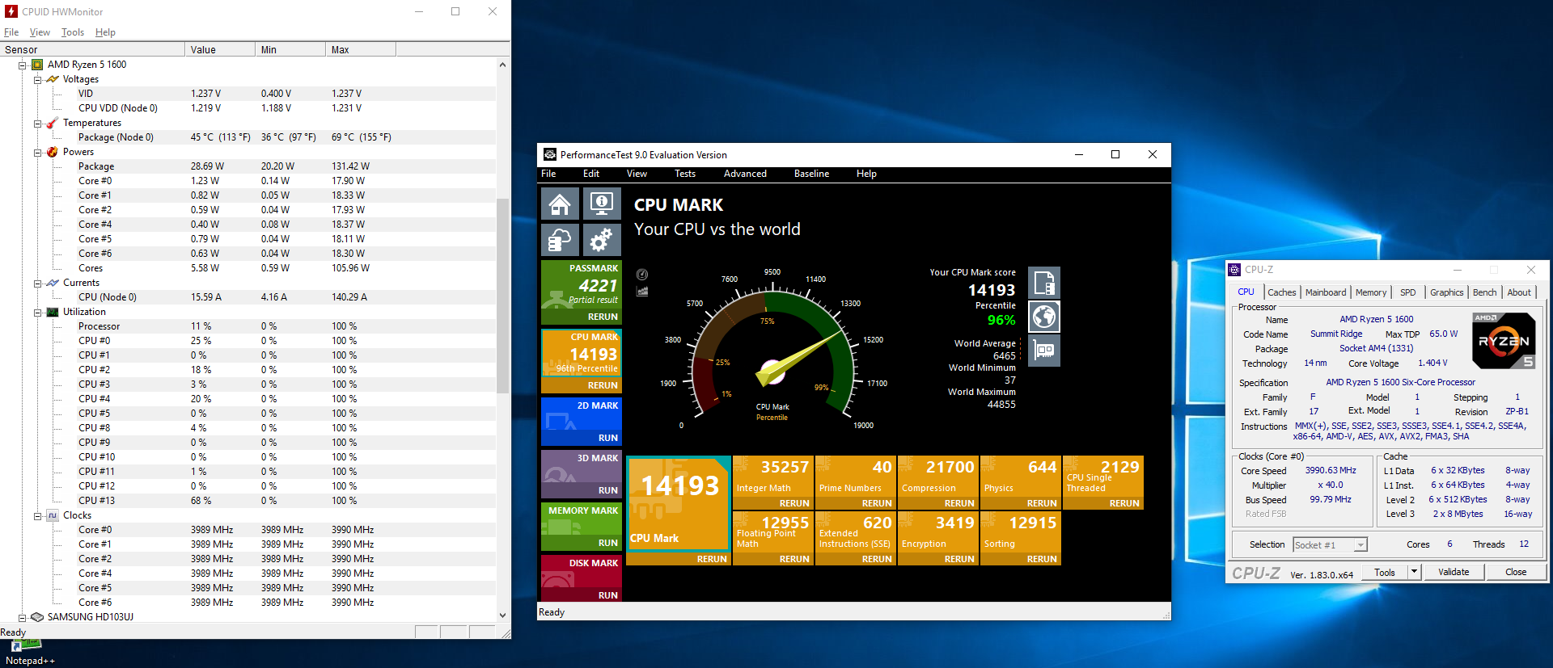Open the Tools dropdown arrow in CPU-Z
1553x668 pixels.
click(1414, 572)
